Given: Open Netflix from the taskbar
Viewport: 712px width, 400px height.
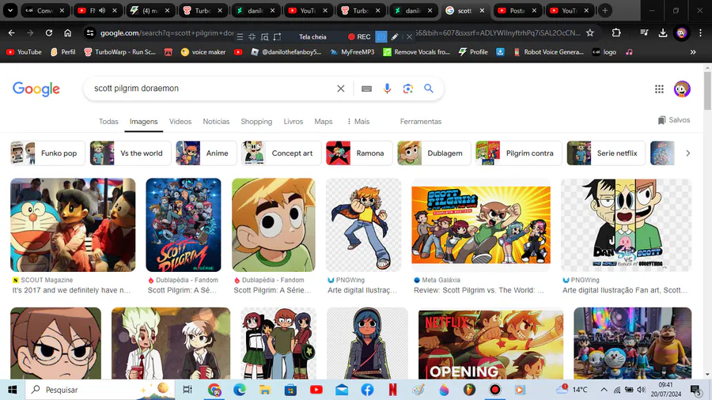Looking at the screenshot, I should coord(392,390).
